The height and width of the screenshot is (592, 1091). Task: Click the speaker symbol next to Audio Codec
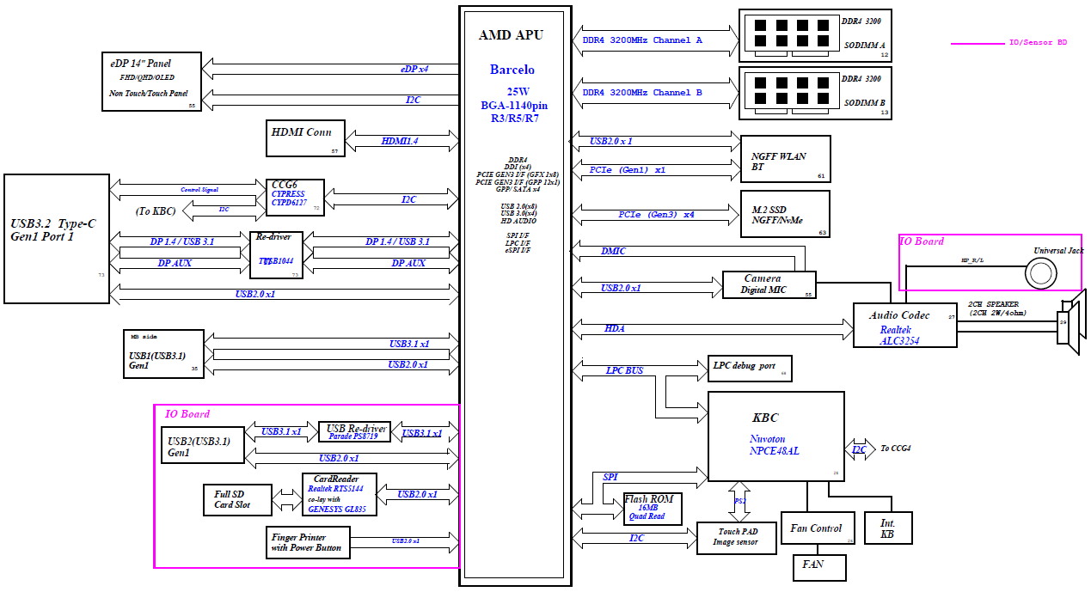[x=1071, y=322]
